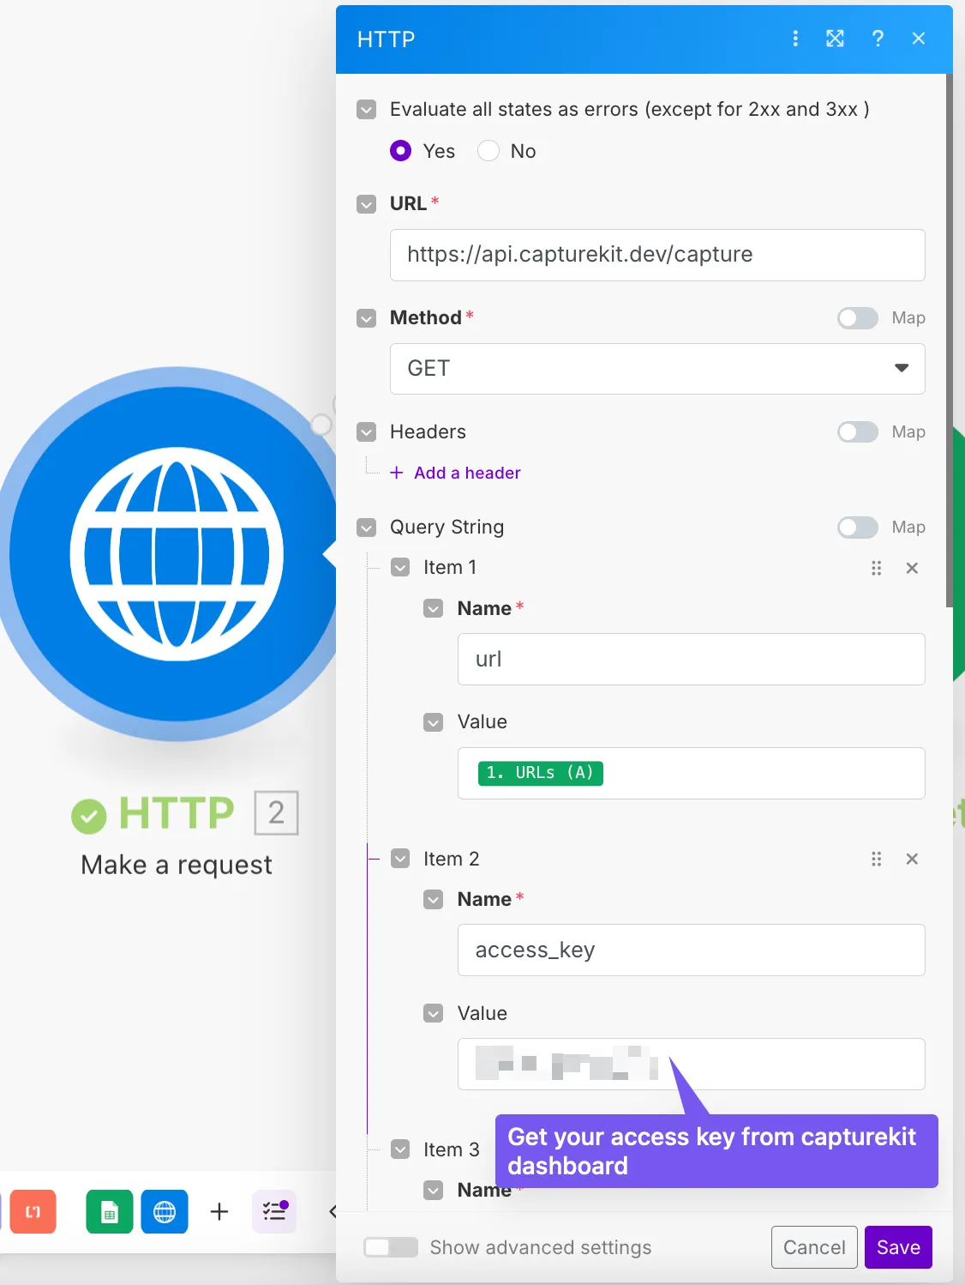Click the 'Query String' label

coord(447,528)
